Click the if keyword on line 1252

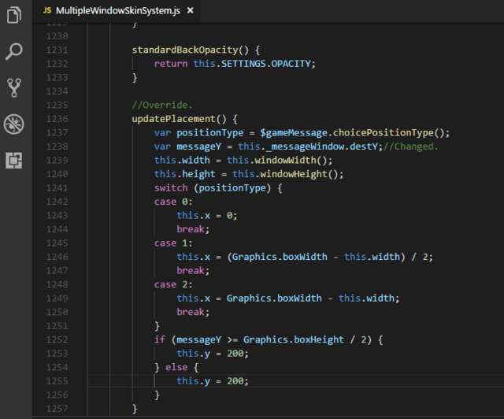click(x=159, y=340)
